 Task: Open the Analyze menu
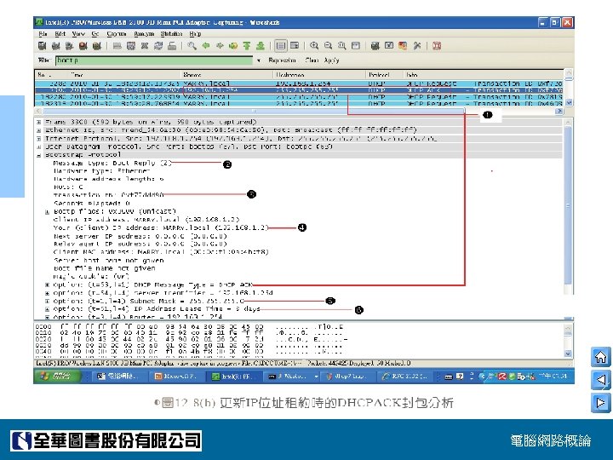[144, 34]
